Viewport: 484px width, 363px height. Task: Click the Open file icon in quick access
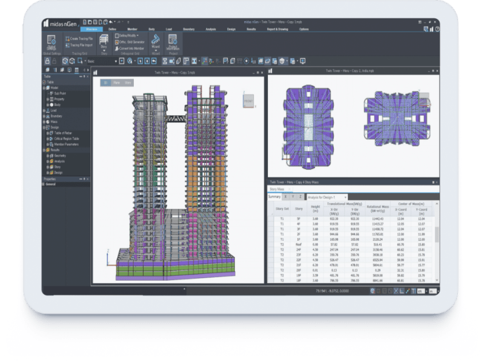click(90, 22)
